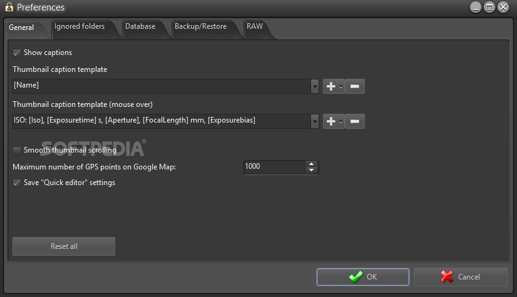This screenshot has width=517, height=297.
Task: Switch to the General tab
Action: pos(21,28)
